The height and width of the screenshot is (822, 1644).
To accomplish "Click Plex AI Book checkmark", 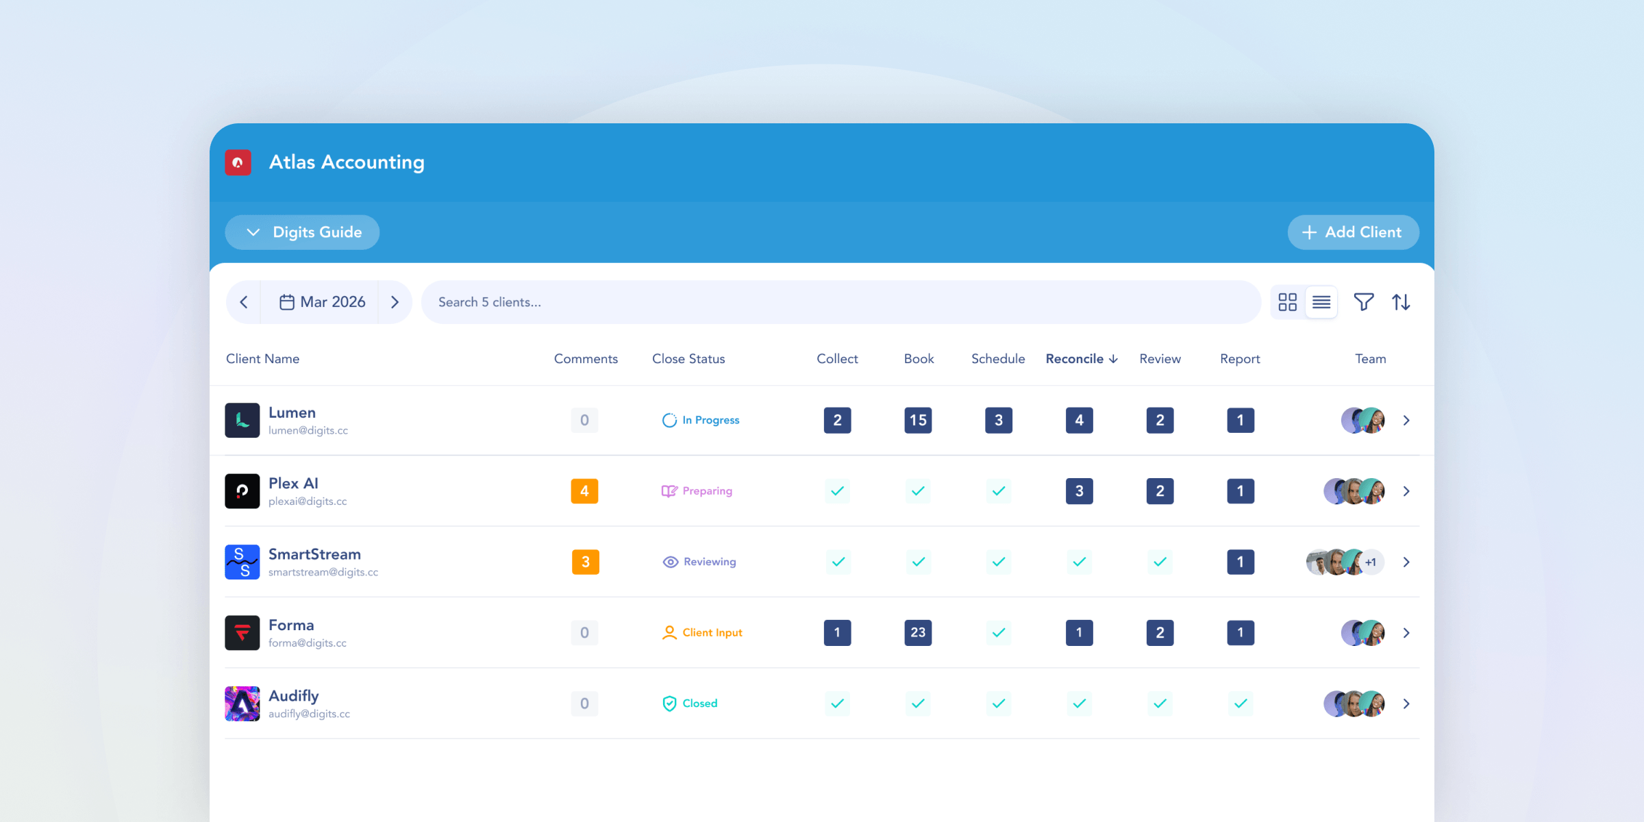I will pyautogui.click(x=918, y=491).
